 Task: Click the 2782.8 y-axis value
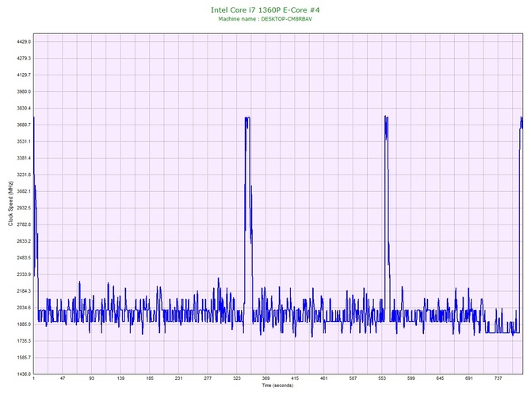pos(24,224)
